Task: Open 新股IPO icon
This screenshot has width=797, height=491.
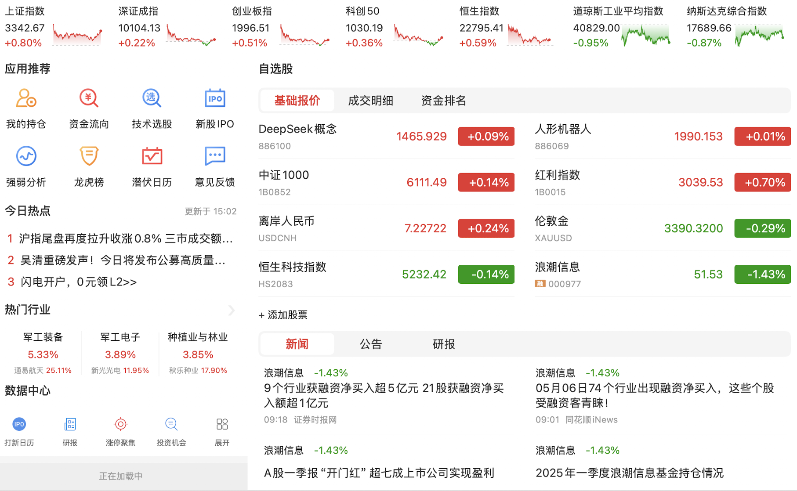Action: [215, 98]
